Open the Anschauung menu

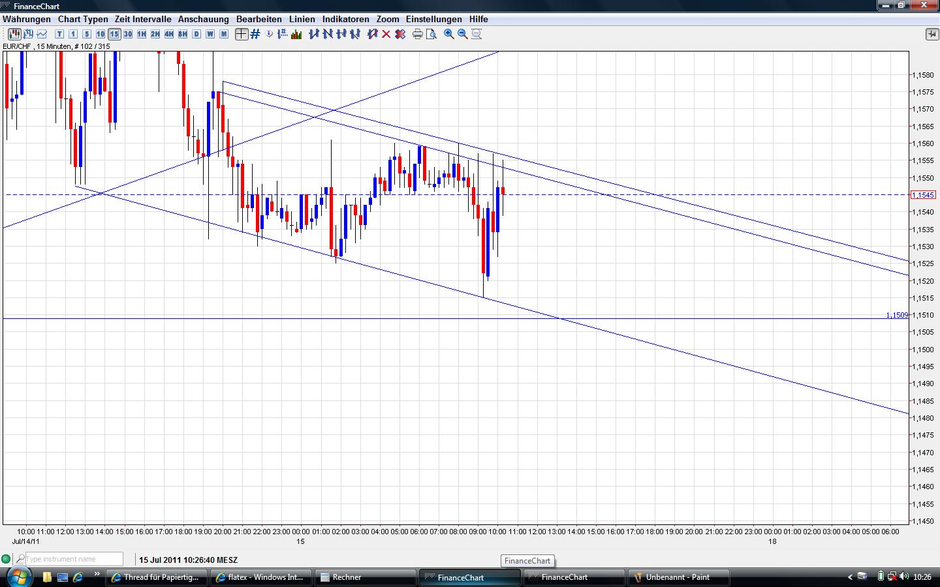pyautogui.click(x=204, y=19)
